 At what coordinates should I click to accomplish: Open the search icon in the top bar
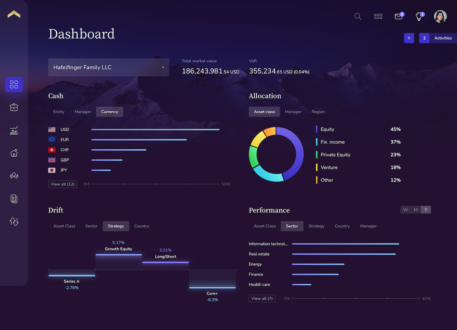coord(357,16)
